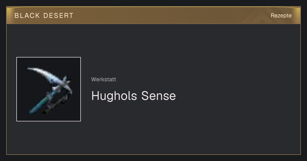Click the pointed tip of the scythe blade
The image size is (307, 161).
[28, 68]
